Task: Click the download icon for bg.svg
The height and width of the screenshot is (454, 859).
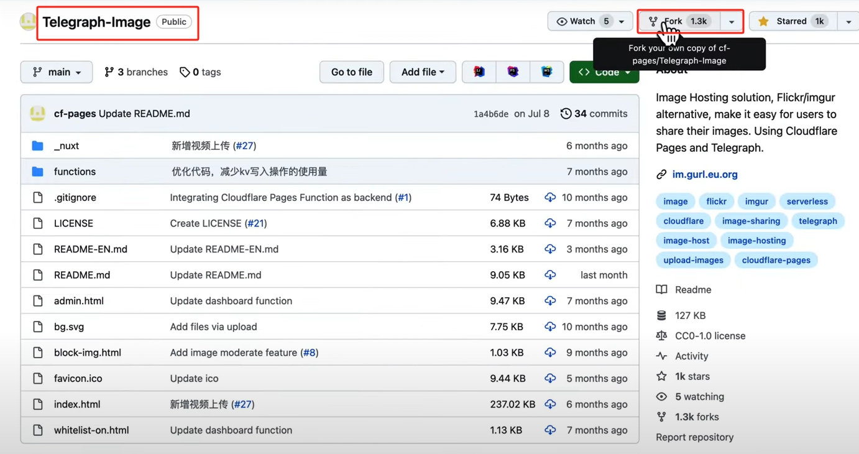Action: point(550,327)
